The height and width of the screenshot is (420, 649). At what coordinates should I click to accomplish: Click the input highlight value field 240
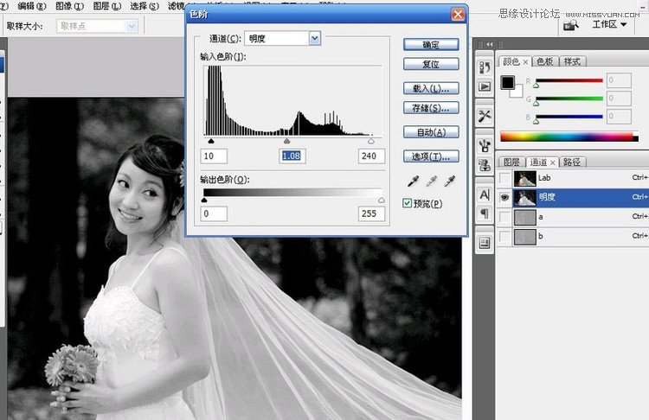point(371,156)
